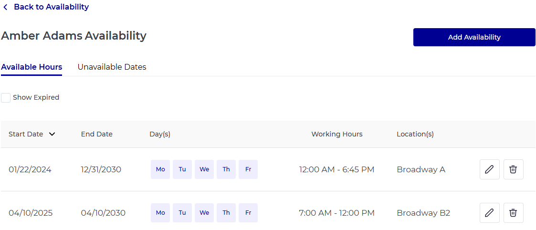Click the Amber Adams Availability heading

[74, 35]
